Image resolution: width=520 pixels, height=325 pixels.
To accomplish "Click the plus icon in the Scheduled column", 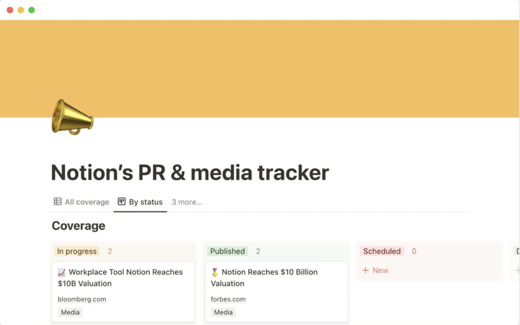I will click(365, 270).
